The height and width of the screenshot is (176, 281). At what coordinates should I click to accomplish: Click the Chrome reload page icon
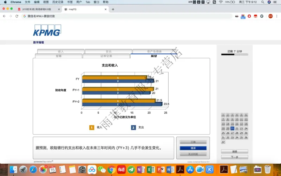[17, 16]
